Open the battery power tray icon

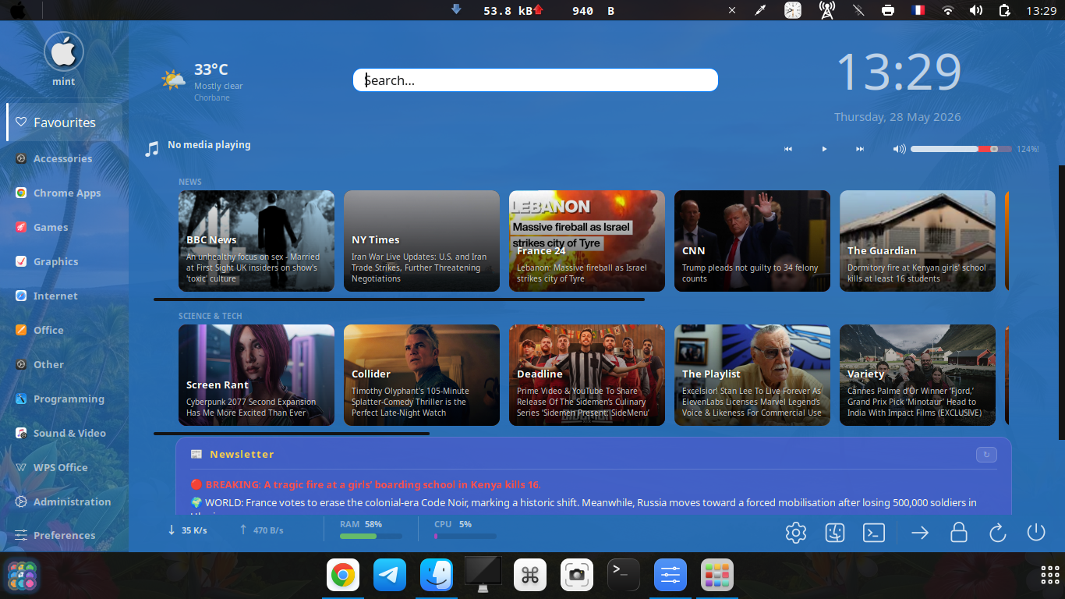click(1005, 10)
